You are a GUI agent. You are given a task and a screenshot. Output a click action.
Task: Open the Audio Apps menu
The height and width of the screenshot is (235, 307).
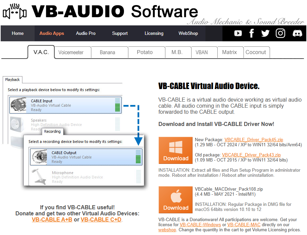tap(52, 34)
